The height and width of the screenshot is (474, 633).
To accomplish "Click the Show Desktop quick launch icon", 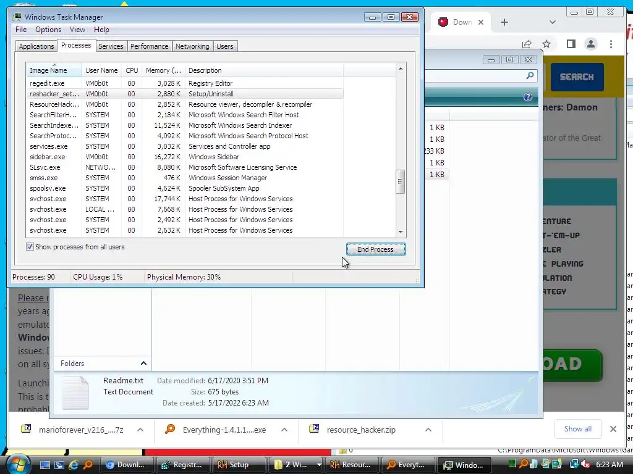I will [45, 465].
